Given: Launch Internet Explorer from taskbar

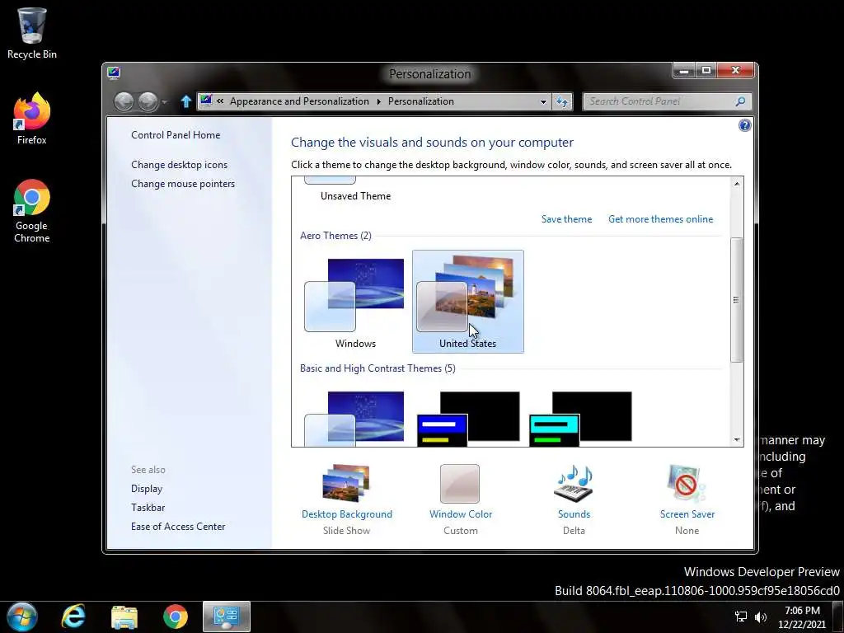Looking at the screenshot, I should click(73, 617).
